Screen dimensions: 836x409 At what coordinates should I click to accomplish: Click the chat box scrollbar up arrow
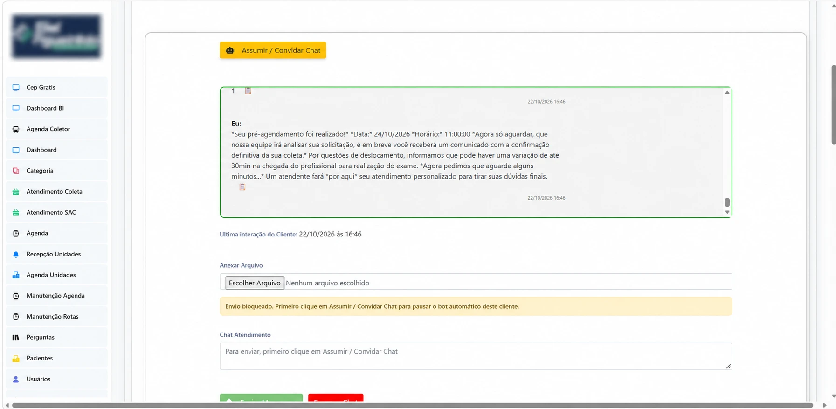727,92
